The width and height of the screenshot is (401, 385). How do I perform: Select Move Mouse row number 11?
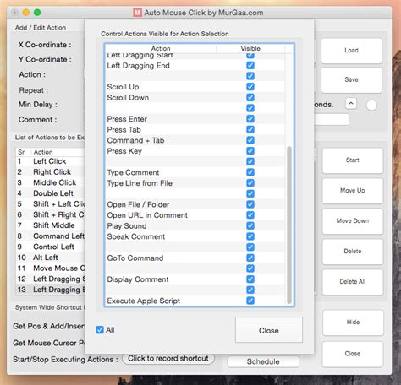tap(50, 268)
